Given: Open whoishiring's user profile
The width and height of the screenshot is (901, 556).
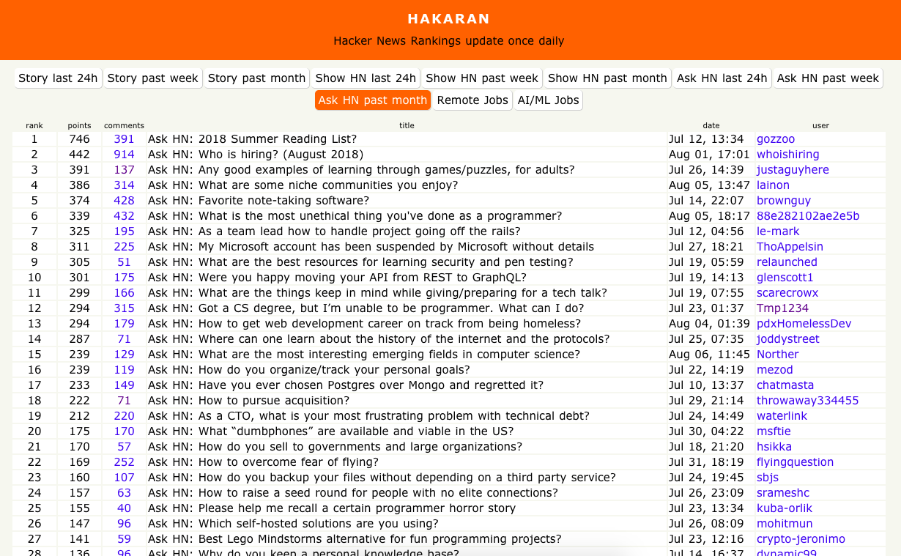Looking at the screenshot, I should 787,154.
